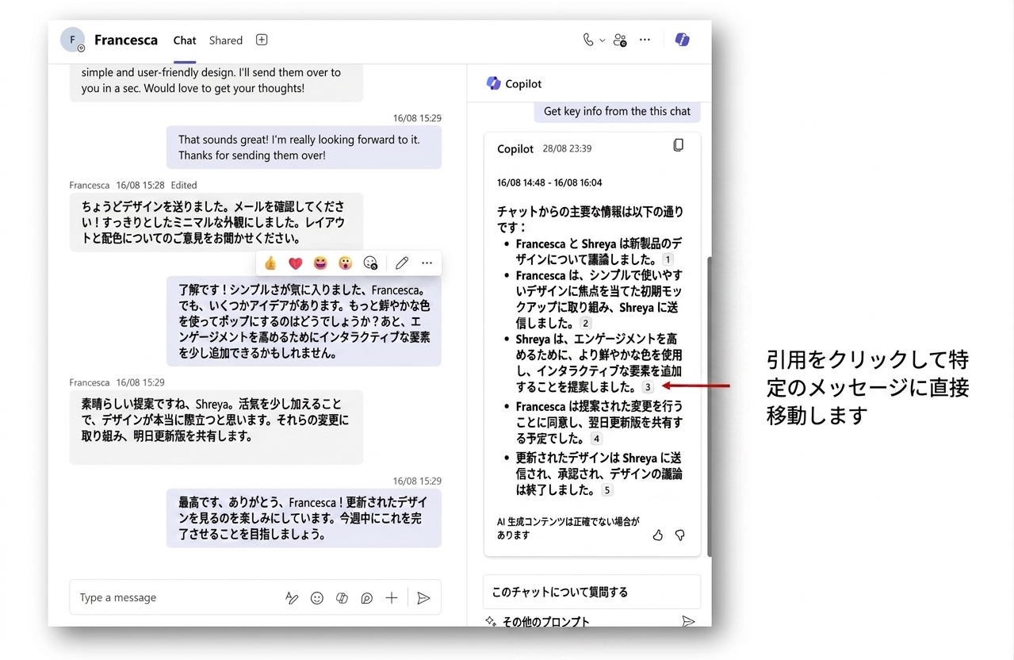Viewport: 1014px width, 660px height.
Task: React with thumbs up emoji
Action: [x=271, y=263]
